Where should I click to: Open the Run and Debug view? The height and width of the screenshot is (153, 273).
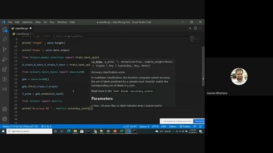point(5,59)
